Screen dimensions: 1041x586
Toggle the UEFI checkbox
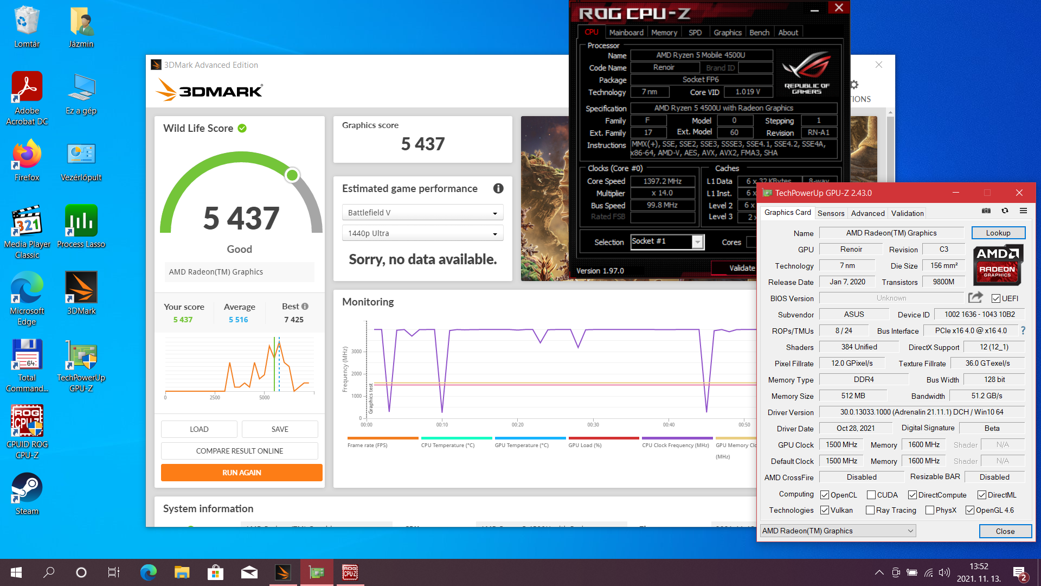click(x=995, y=298)
